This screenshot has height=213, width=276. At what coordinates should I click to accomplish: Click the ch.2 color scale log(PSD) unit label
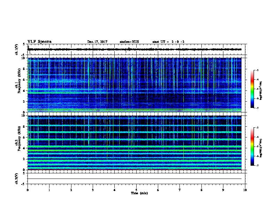click(x=261, y=148)
